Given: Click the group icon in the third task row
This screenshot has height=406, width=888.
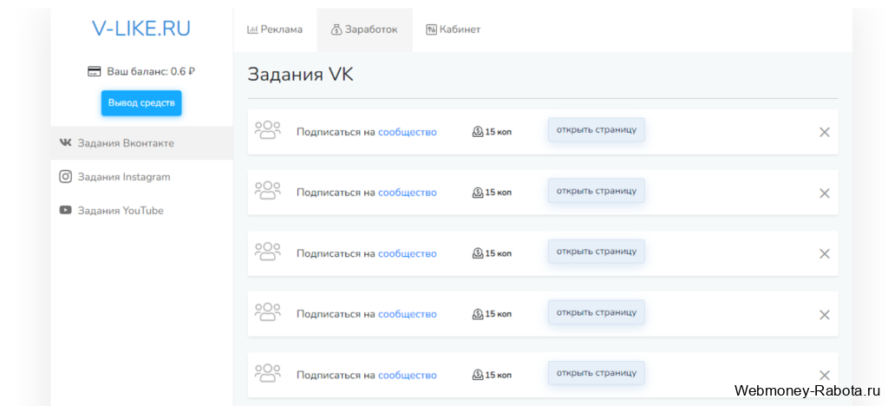Looking at the screenshot, I should (x=268, y=252).
